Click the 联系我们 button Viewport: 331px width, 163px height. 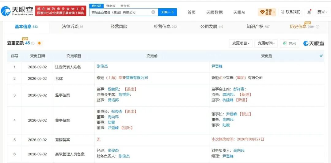point(291,12)
